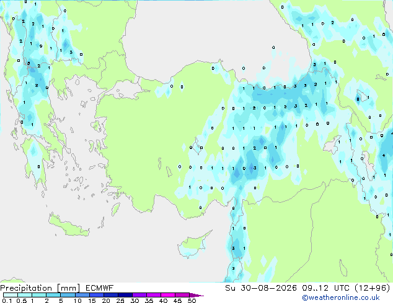The width and height of the screenshot is (393, 303).
Task: Pick the 15–20 mm legend swatch
Action: coord(96,295)
